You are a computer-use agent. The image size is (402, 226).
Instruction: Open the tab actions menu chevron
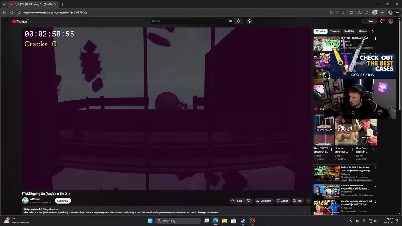pos(4,4)
